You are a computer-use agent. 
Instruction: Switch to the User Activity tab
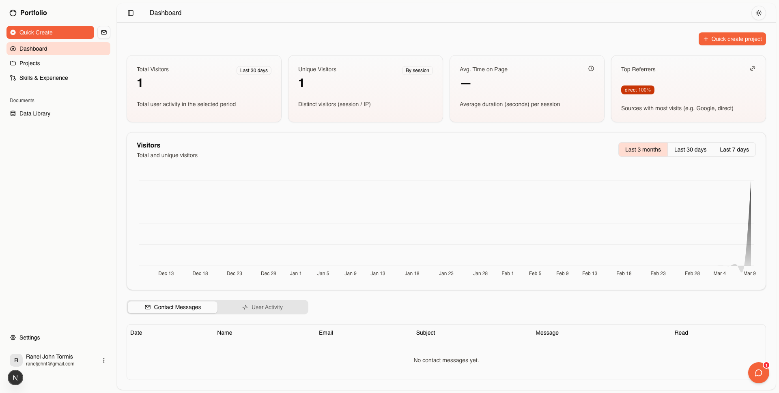(263, 307)
